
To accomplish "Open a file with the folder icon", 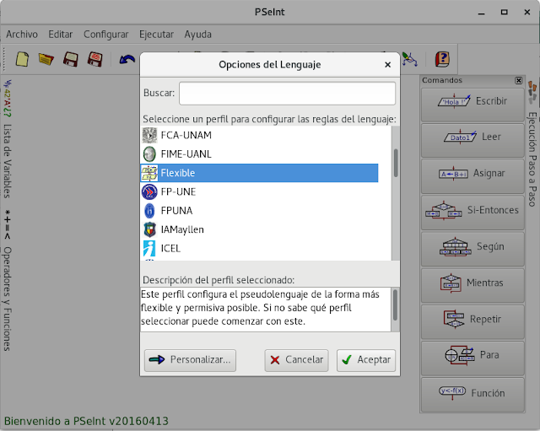I will [46, 59].
